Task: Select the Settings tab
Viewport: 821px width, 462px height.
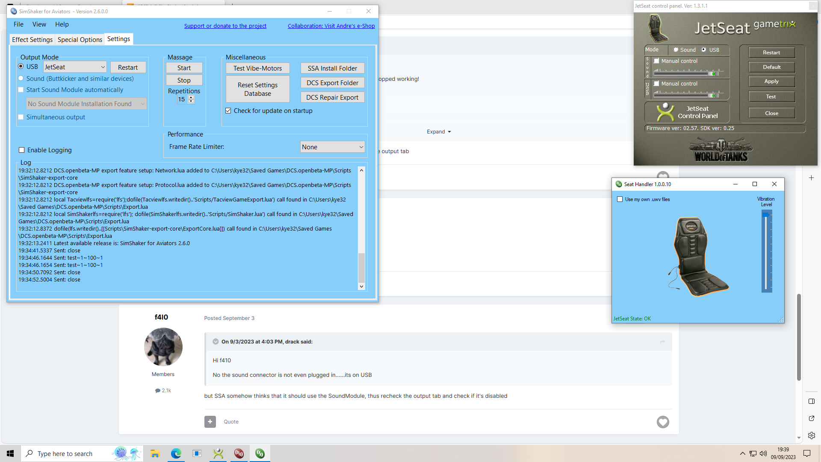Action: coord(118,39)
